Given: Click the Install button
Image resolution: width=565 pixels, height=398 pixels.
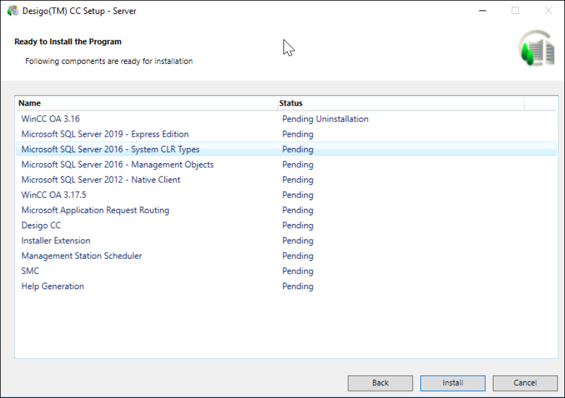Looking at the screenshot, I should (452, 383).
